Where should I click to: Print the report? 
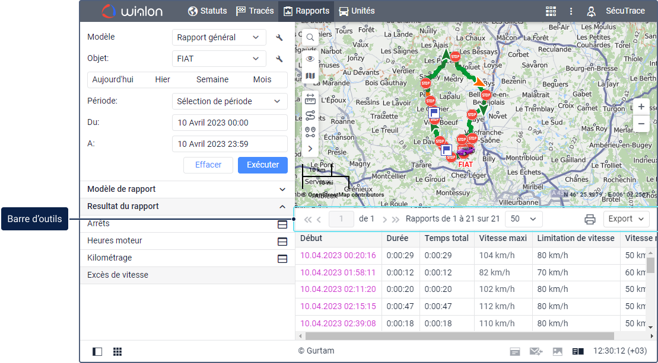point(590,219)
